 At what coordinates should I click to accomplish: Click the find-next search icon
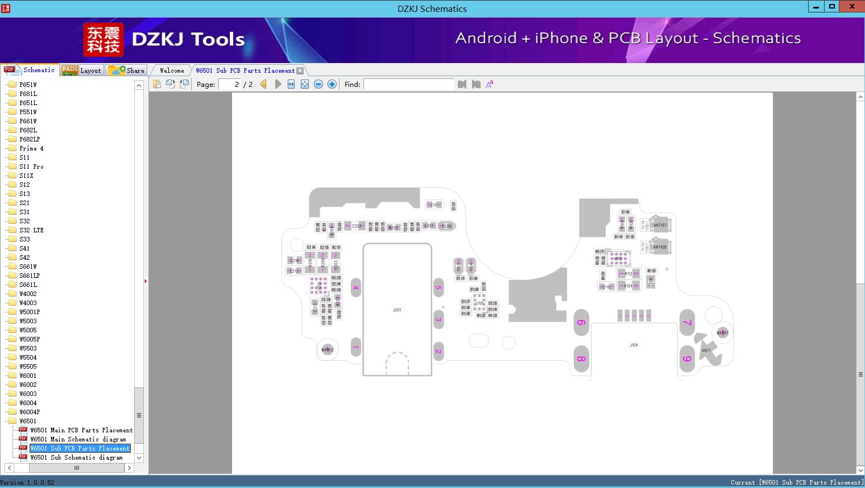click(x=476, y=84)
